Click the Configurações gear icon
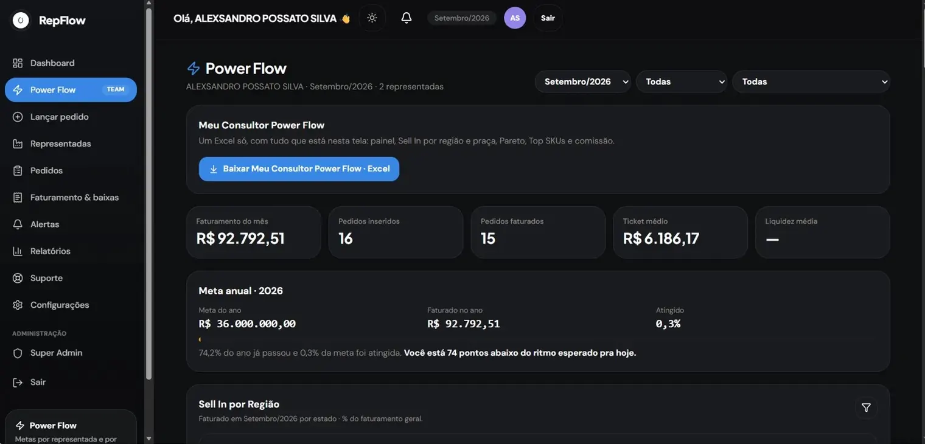The height and width of the screenshot is (444, 925). 18,305
